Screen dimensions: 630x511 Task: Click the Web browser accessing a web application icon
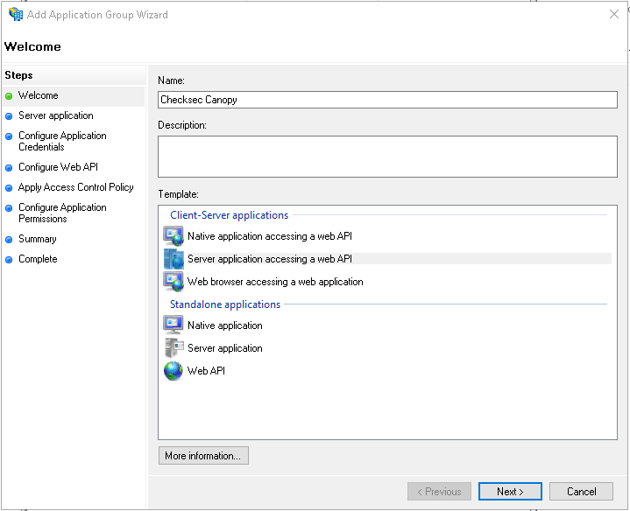pyautogui.click(x=173, y=282)
